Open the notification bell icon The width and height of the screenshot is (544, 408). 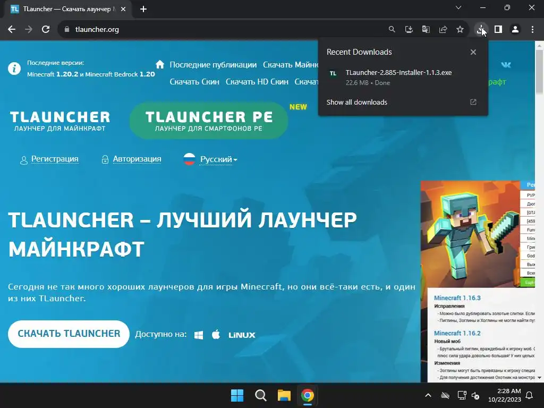click(x=530, y=395)
